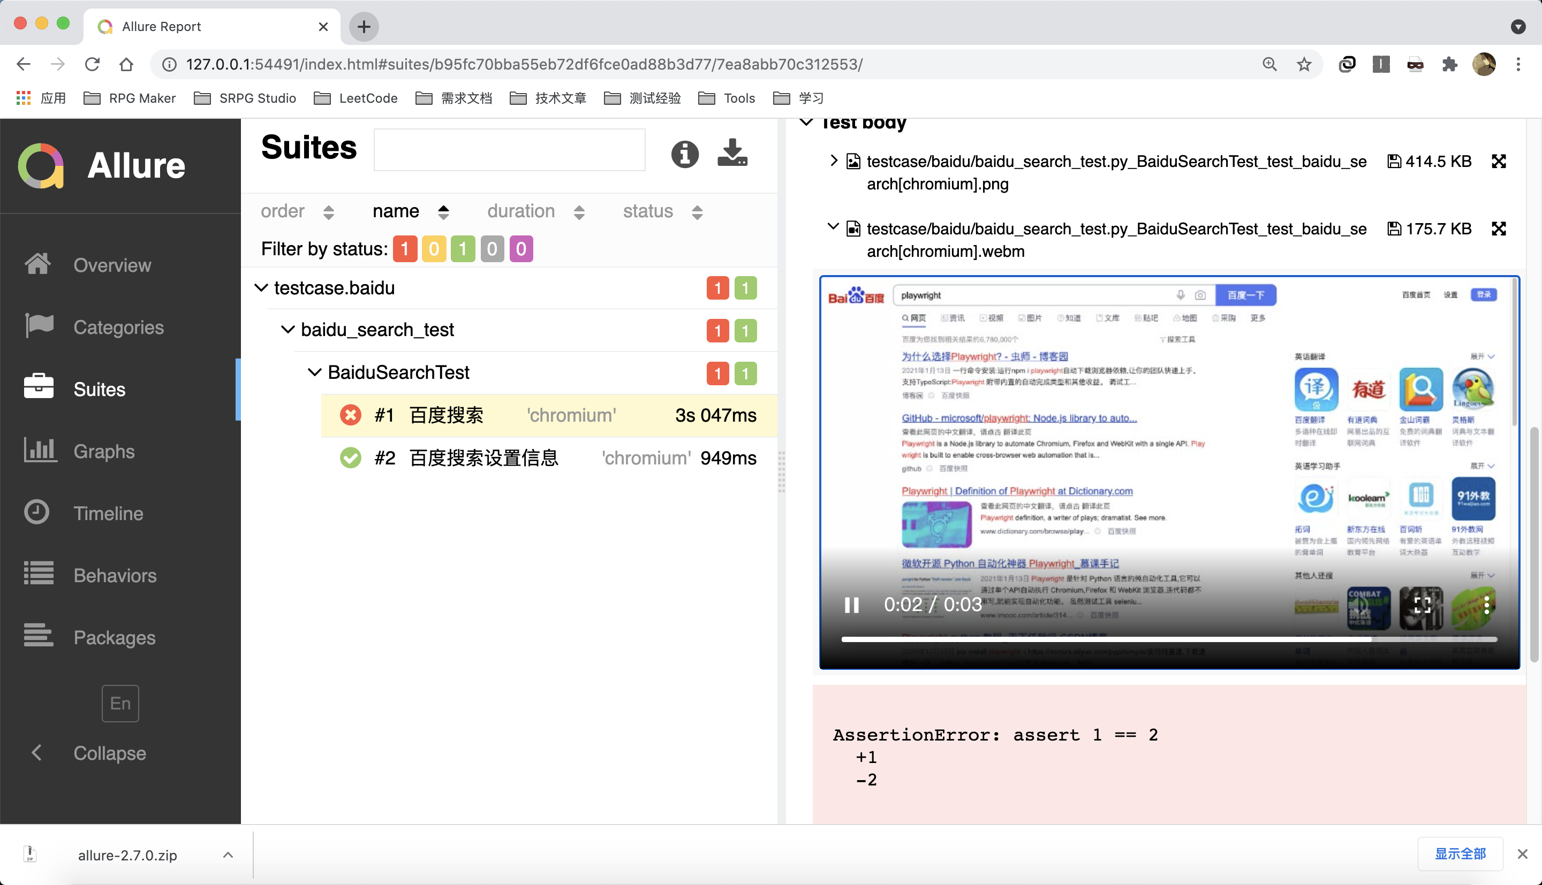Click the download CSV icon
This screenshot has width=1542, height=885.
pyautogui.click(x=732, y=152)
